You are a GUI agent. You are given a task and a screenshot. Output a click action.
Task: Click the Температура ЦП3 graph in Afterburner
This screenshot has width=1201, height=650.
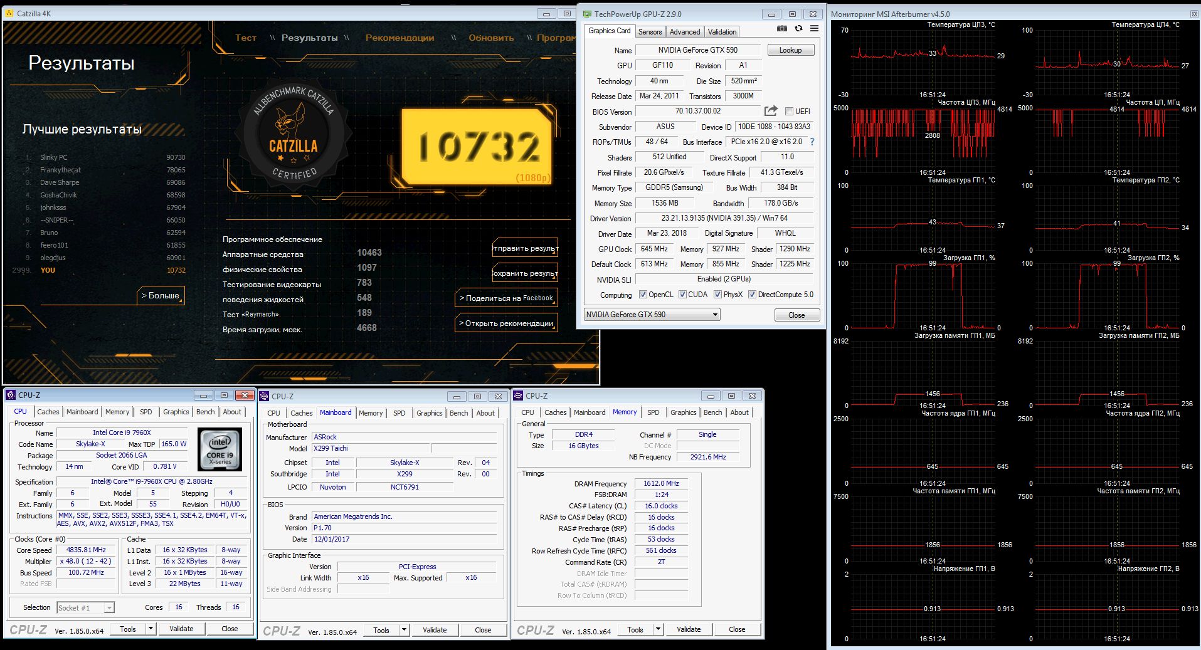(x=923, y=62)
